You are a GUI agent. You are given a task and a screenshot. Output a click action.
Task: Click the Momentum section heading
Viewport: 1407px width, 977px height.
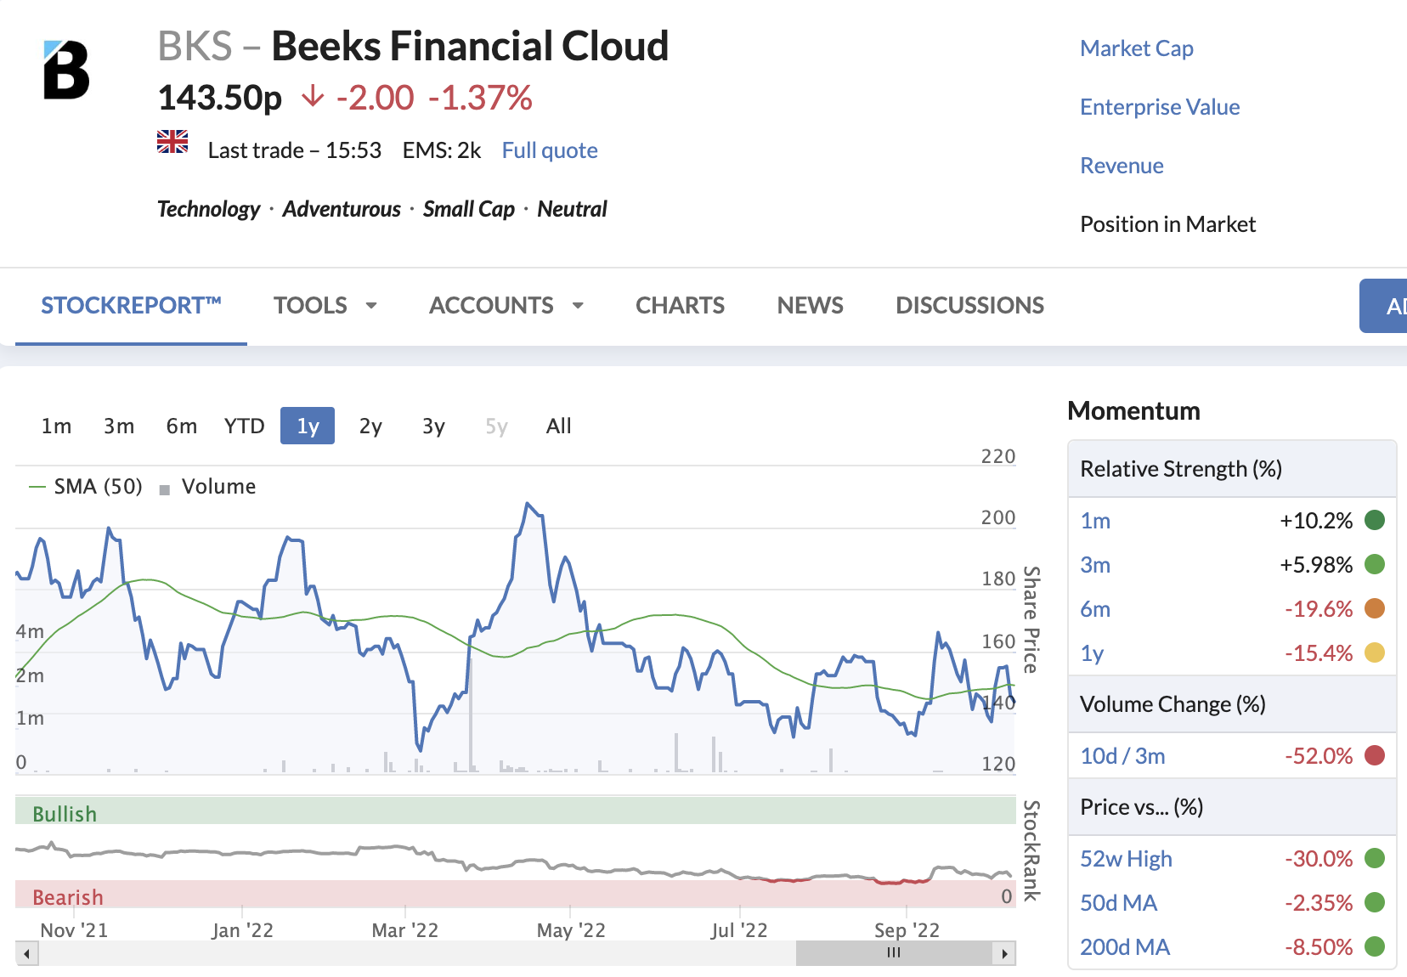coord(1133,411)
